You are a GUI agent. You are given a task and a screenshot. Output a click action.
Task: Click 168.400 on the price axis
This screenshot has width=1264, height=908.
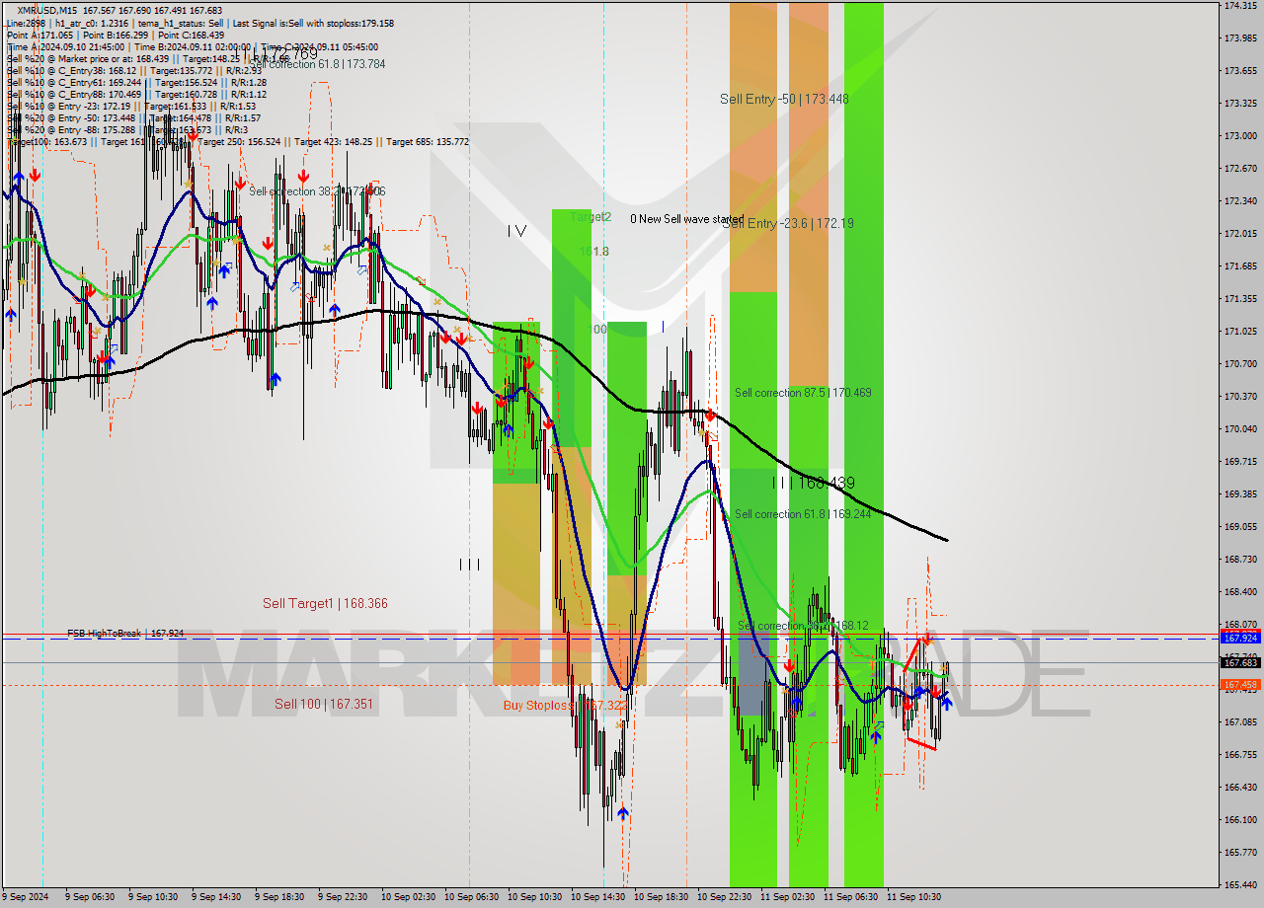(1240, 591)
